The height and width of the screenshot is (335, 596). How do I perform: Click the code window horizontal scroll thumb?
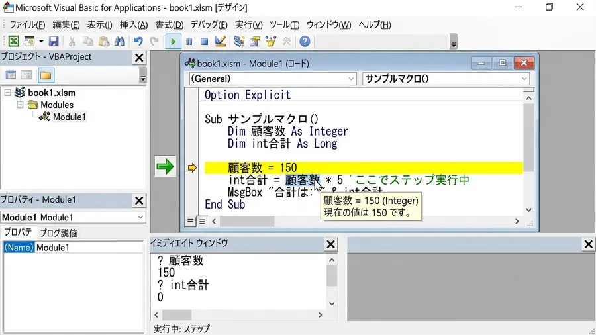[247, 221]
